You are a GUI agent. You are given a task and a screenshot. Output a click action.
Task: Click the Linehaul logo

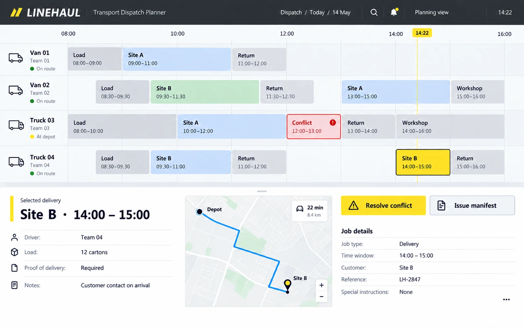pyautogui.click(x=45, y=13)
